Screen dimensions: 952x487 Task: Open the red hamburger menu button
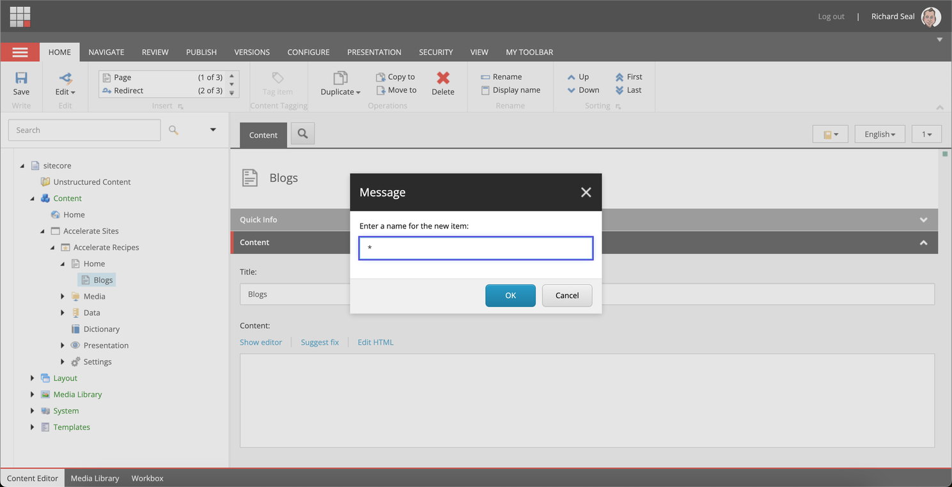(x=20, y=52)
